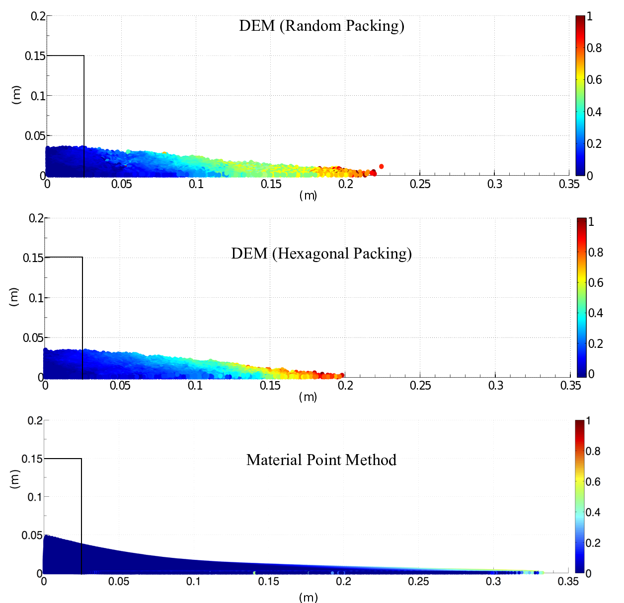Click the (m) x-axis label of bottom plot
Viewport: 624px width, 603px height.
tap(309, 597)
